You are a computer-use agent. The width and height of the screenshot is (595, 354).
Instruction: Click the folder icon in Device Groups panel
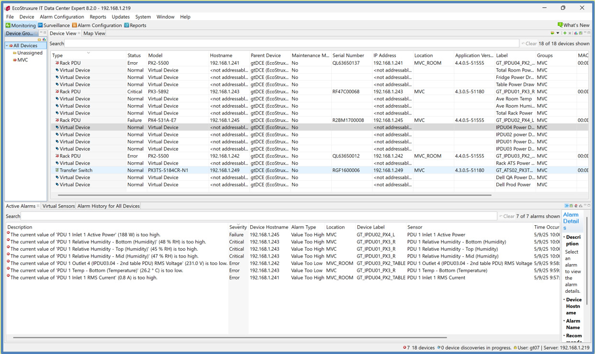point(39,40)
